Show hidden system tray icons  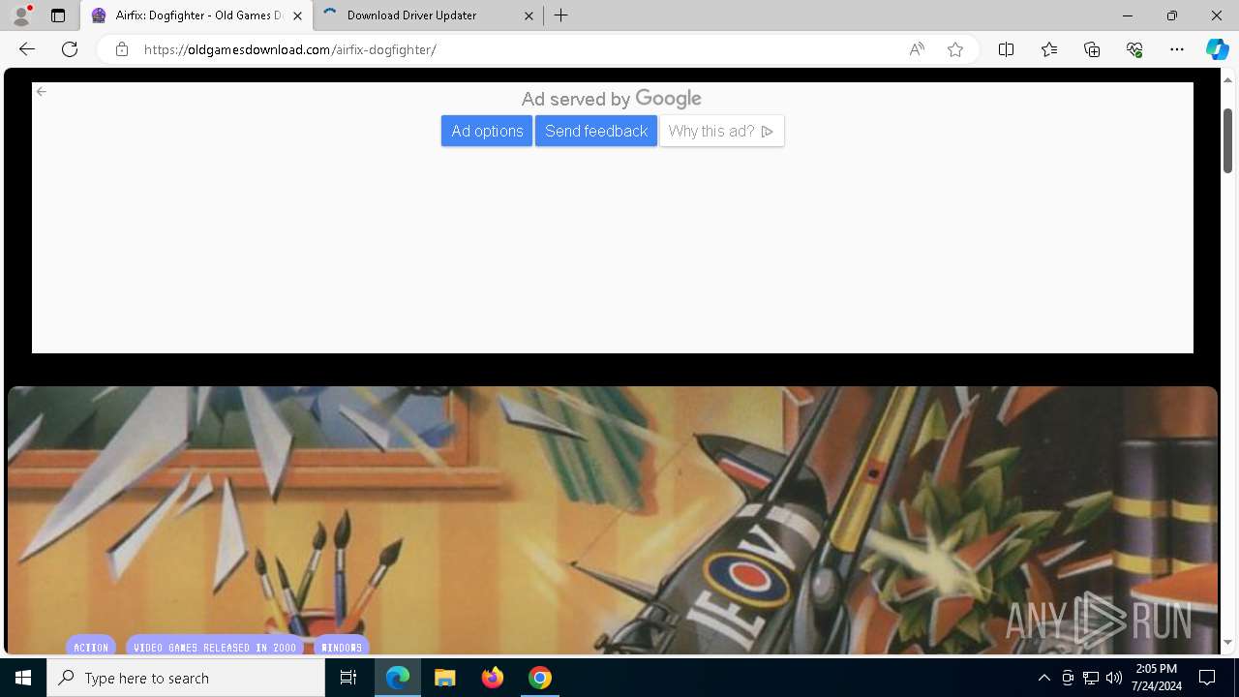click(x=1043, y=678)
